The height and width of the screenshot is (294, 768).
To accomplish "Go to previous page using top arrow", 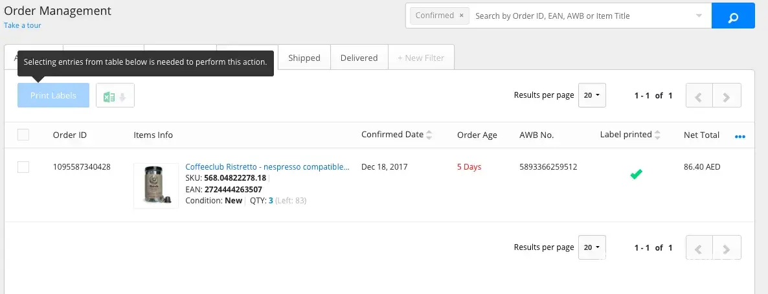I will pyautogui.click(x=699, y=96).
